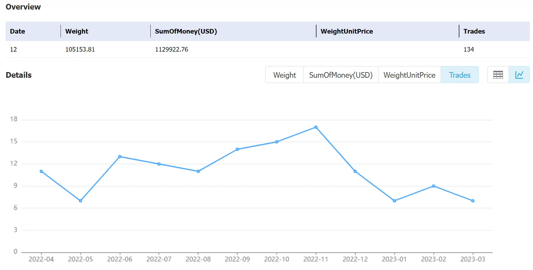The width and height of the screenshot is (533, 270).
Task: Click the 2023-02 data point
Action: click(434, 186)
